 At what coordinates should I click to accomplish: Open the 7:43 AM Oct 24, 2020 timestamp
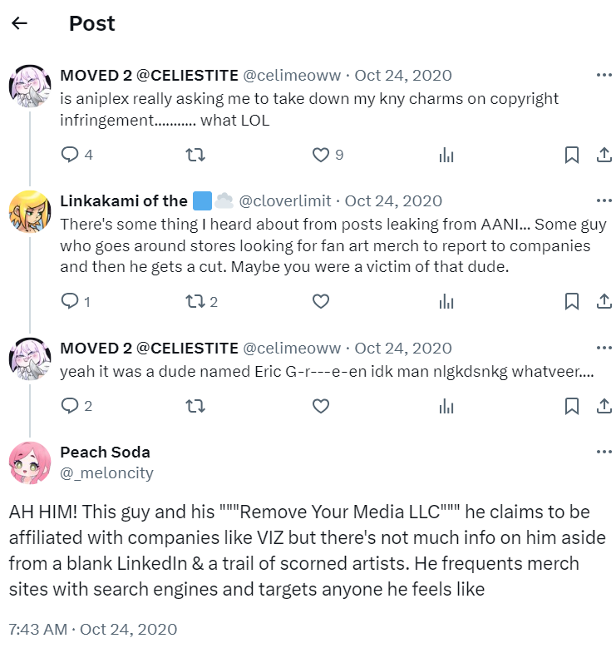coord(92,629)
